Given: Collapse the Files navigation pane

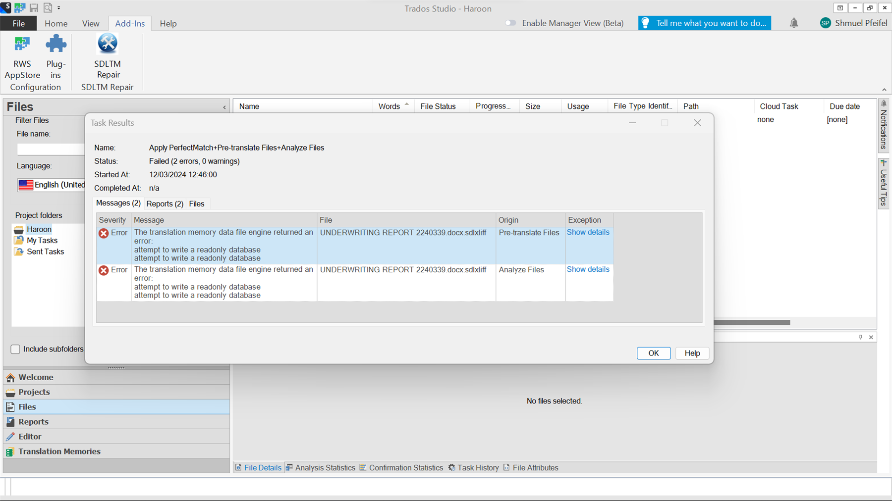Looking at the screenshot, I should [x=224, y=107].
